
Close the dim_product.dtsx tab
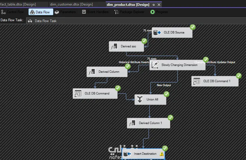(x=159, y=5)
